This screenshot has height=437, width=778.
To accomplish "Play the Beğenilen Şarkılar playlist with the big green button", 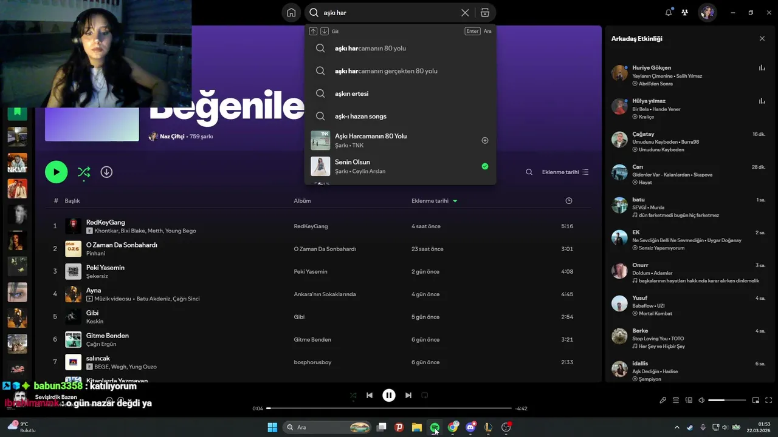I will [56, 172].
